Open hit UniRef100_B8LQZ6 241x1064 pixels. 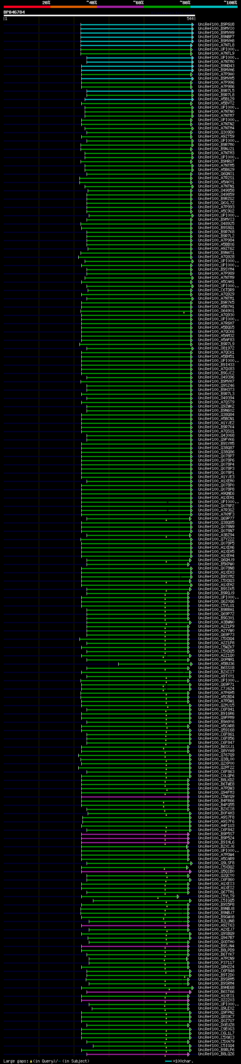coord(216,1054)
